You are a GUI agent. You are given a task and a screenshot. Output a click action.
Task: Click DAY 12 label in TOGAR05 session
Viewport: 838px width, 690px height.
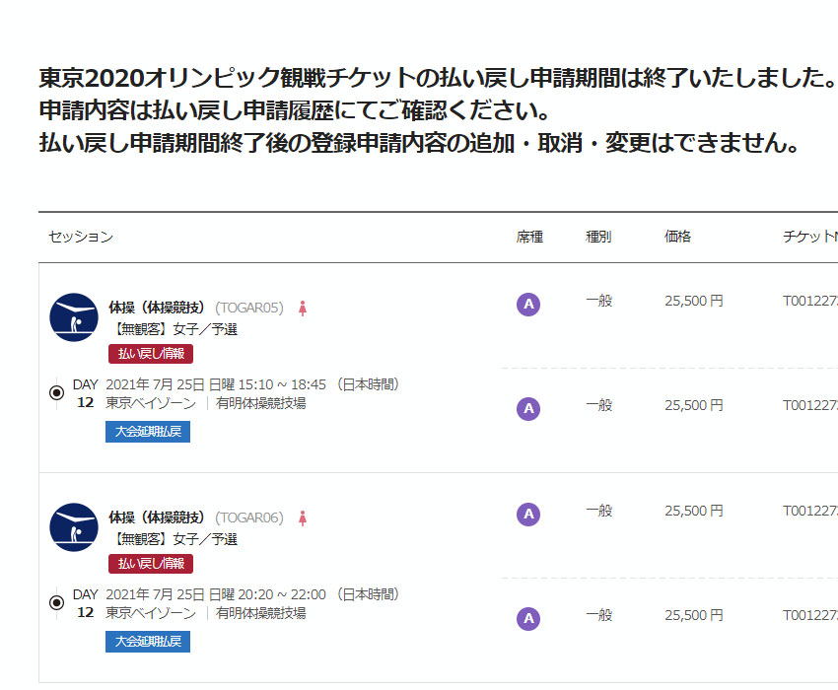(86, 393)
